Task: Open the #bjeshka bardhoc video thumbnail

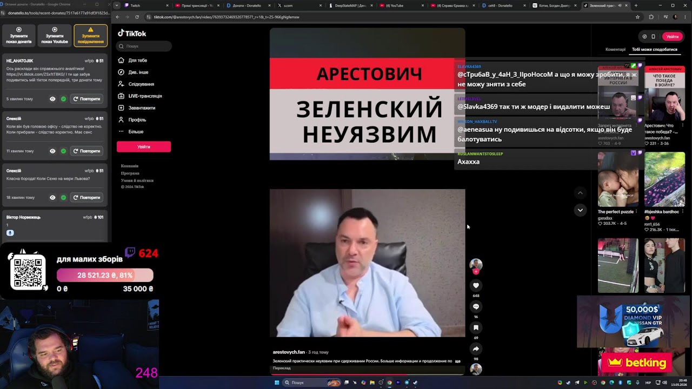Action: (x=664, y=179)
